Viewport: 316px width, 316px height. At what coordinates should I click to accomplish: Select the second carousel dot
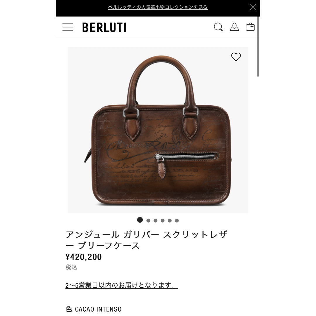pyautogui.click(x=148, y=221)
